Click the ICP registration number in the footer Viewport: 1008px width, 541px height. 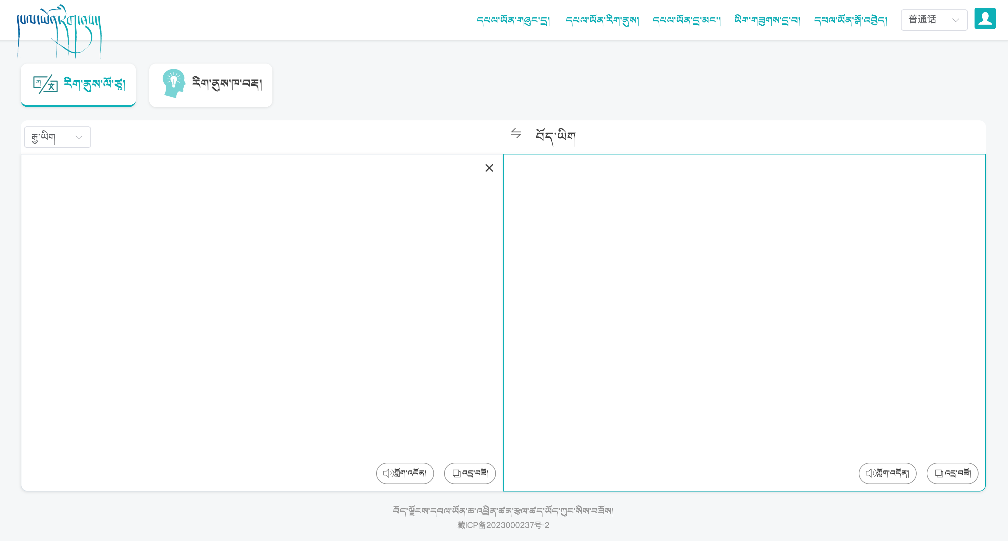(503, 525)
